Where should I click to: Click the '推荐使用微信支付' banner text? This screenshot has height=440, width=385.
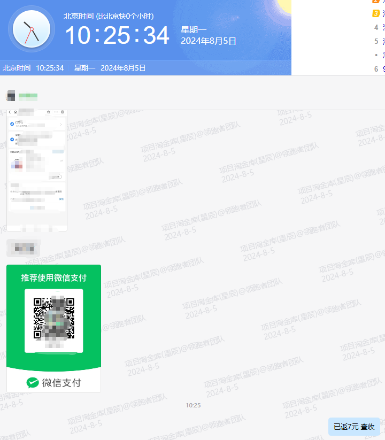pos(53,277)
